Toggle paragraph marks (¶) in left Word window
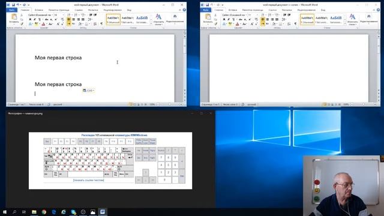384x216 pixels. 101,24
